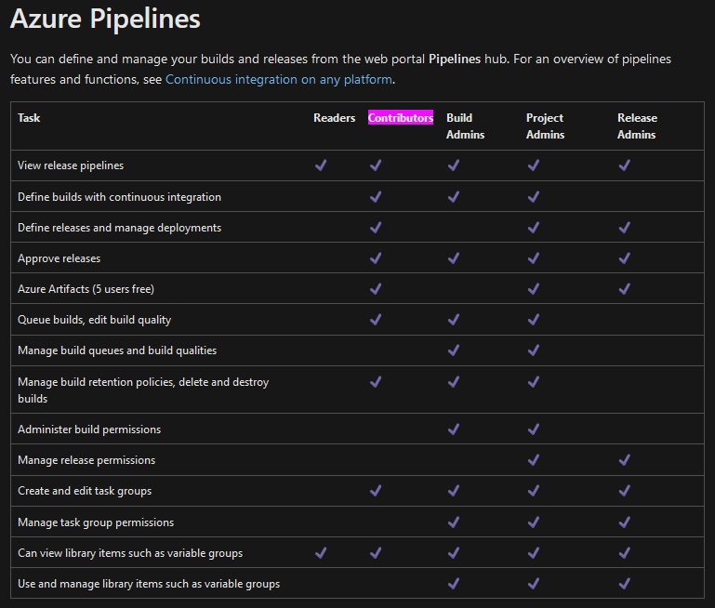Click the Build Admins checkmark for Use and manage library items
This screenshot has height=608, width=715.
coord(454,584)
